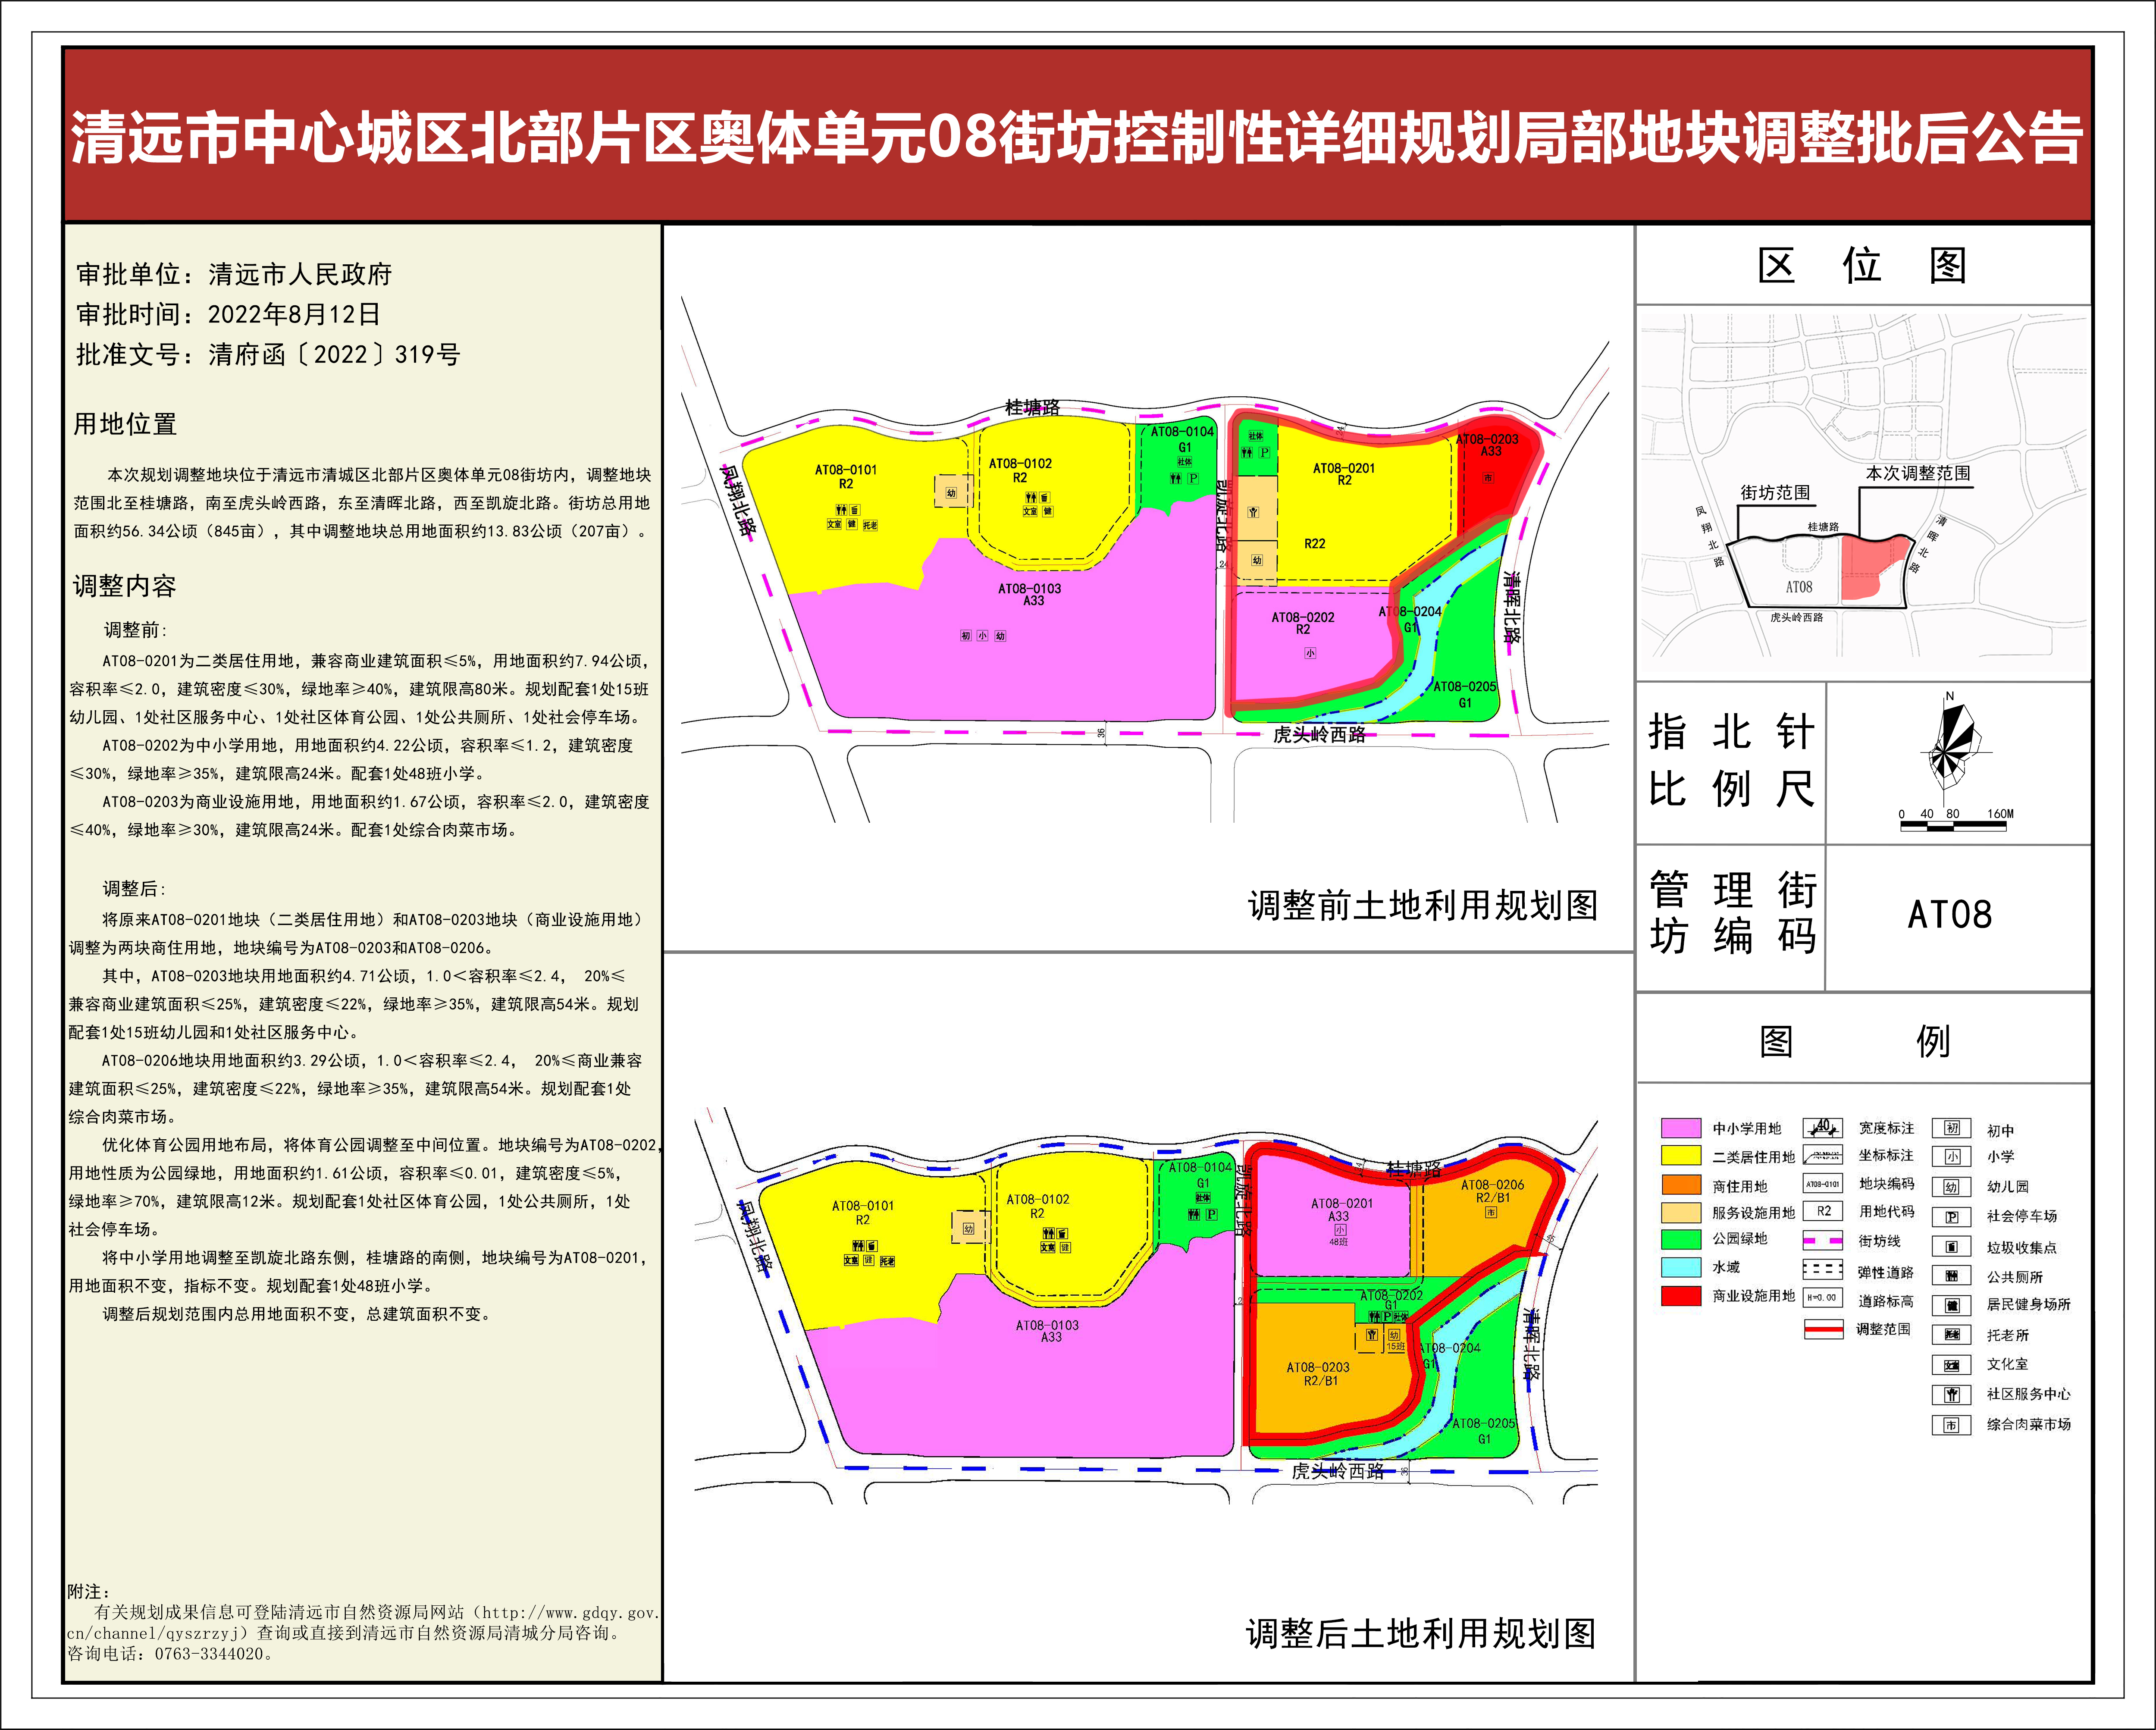Select the 居民健身场所 legend symbol
Viewport: 2156px width, 1730px height.
[1951, 1305]
